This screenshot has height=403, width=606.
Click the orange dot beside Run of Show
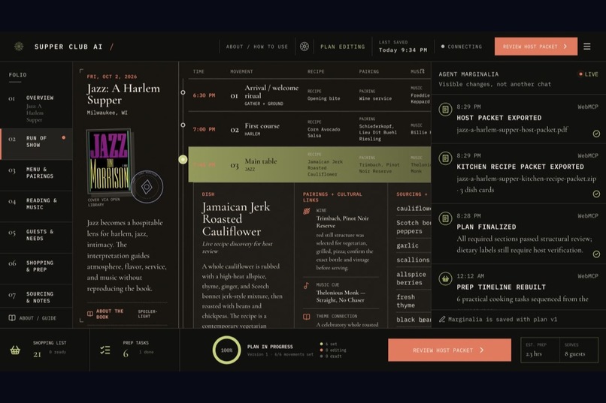click(x=64, y=137)
